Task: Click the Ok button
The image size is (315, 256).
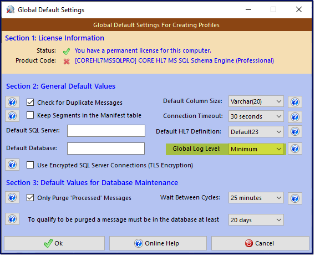Action: [x=54, y=243]
